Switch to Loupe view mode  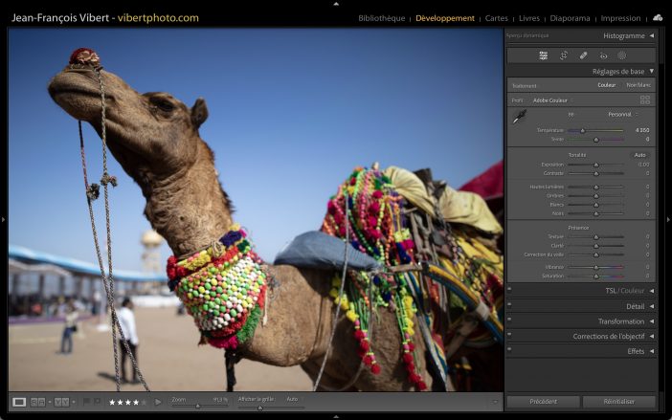pos(19,402)
